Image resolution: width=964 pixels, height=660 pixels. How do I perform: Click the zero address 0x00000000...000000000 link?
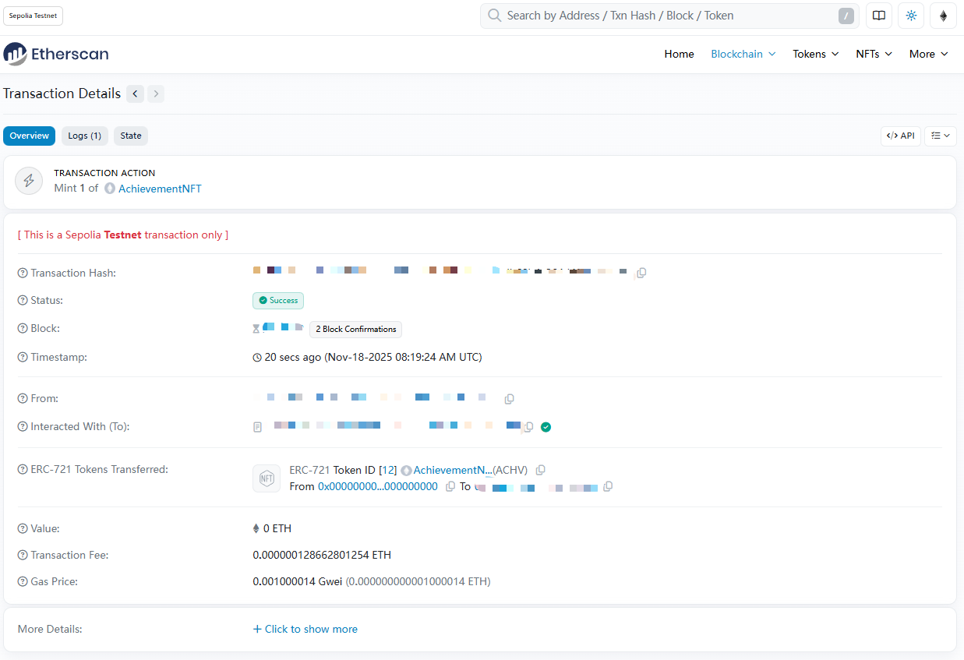(377, 486)
